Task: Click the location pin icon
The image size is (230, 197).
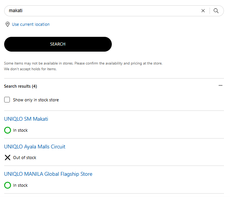Action: (8, 24)
